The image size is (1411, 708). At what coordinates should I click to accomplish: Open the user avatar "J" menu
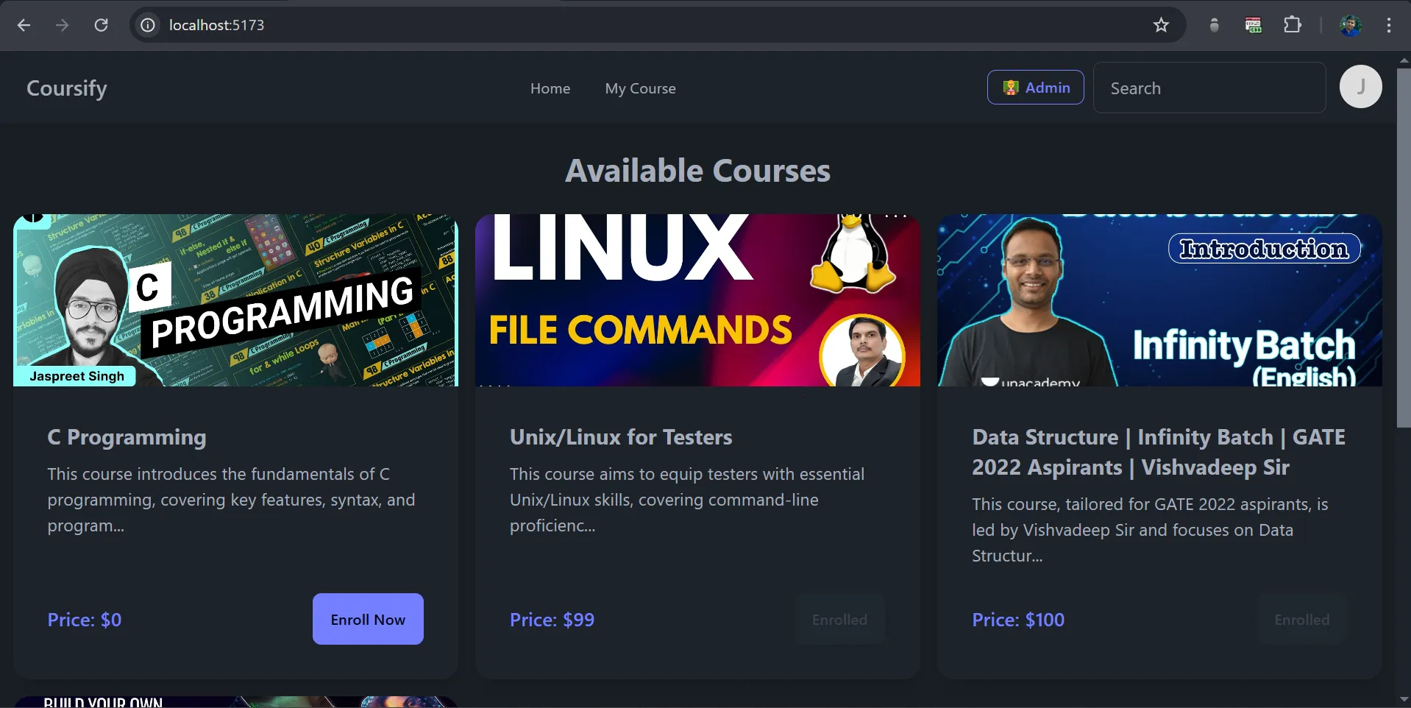1360,87
